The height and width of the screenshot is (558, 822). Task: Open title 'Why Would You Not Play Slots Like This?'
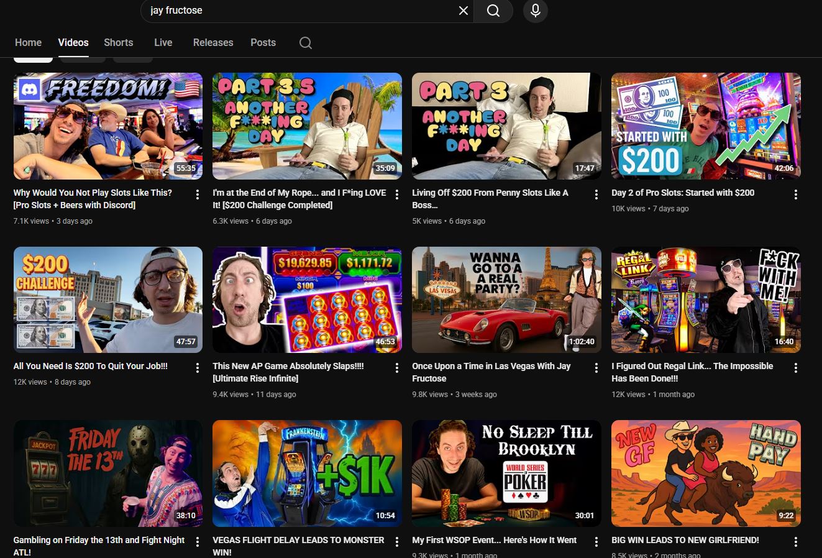[x=93, y=199]
